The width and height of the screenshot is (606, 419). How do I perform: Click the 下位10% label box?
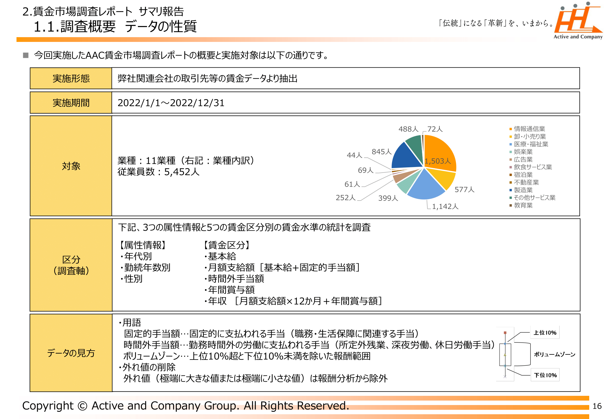545,375
